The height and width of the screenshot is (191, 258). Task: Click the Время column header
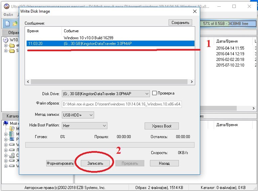tap(33, 31)
